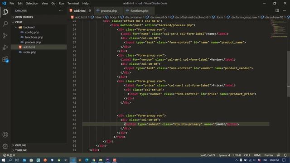Click the body breadcrumb
The image size is (290, 163).
click(113, 17)
